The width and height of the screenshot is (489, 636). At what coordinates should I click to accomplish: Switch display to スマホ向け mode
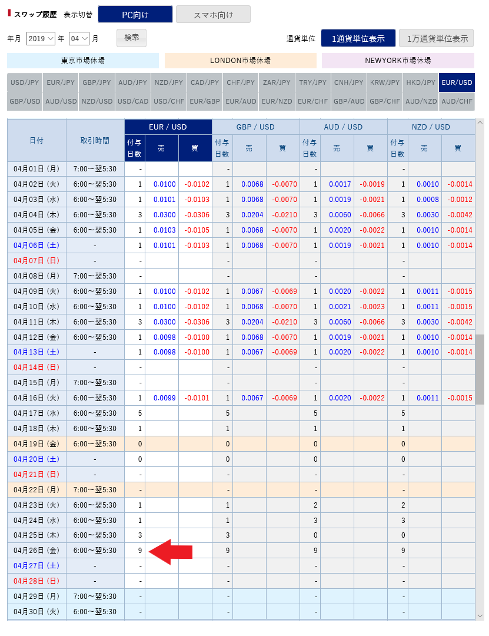tap(213, 15)
